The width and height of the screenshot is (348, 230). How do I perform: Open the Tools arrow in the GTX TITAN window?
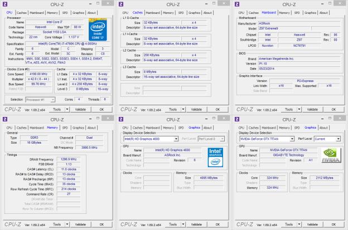pos(299,224)
